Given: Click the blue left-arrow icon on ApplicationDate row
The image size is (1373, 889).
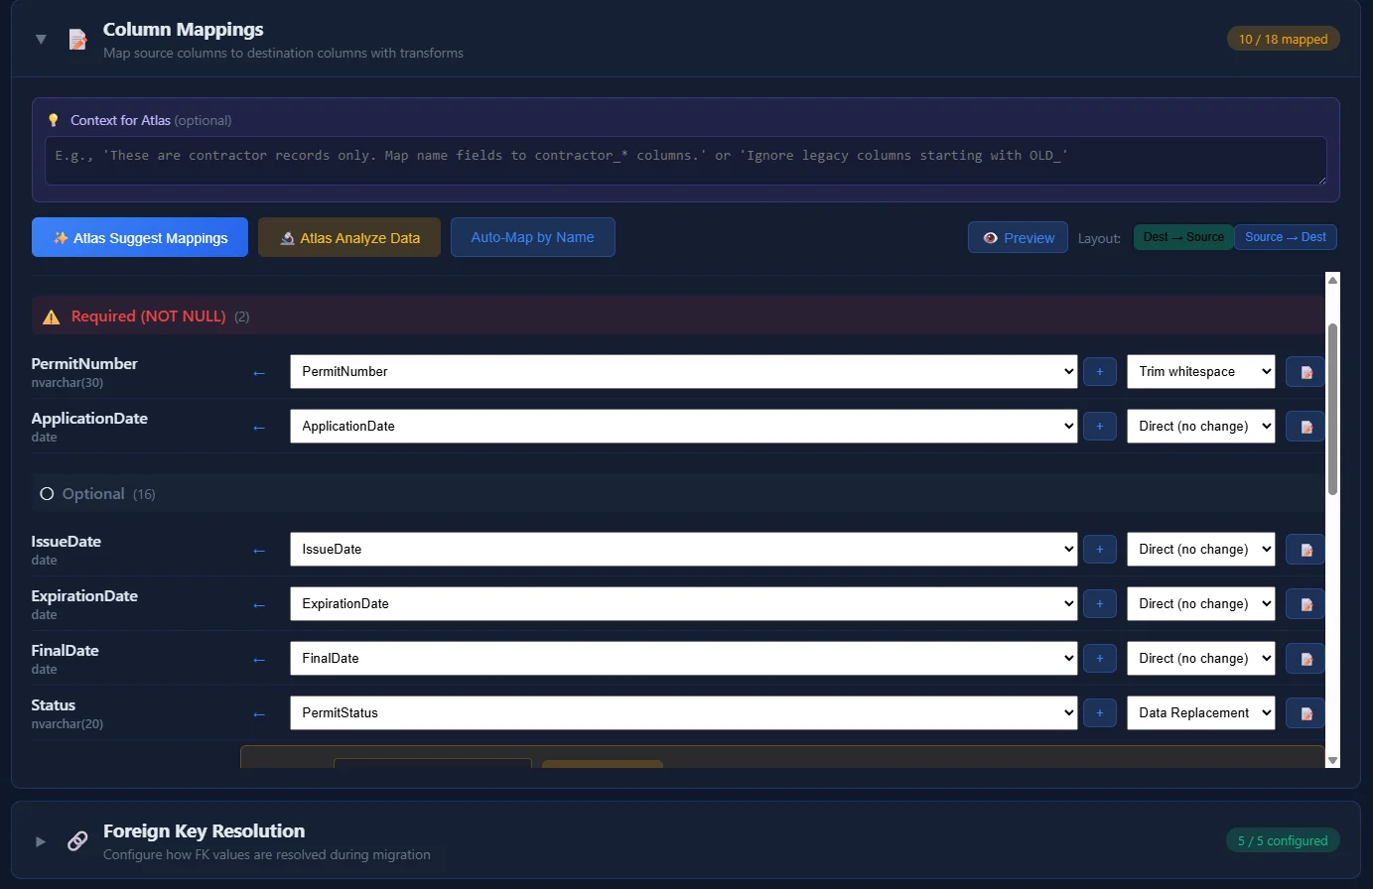Looking at the screenshot, I should [258, 426].
